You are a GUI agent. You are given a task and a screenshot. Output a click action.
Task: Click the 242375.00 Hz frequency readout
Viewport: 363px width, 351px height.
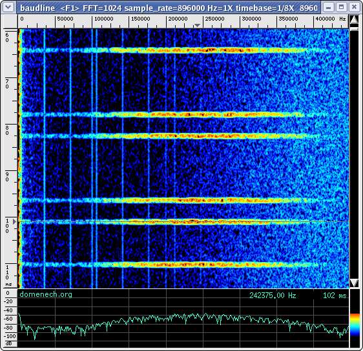tap(273, 296)
